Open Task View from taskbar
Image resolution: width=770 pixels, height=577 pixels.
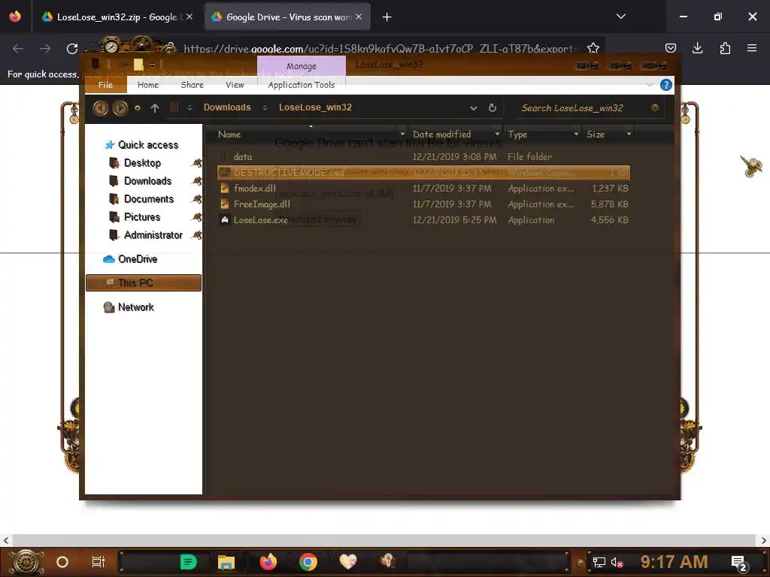99,562
